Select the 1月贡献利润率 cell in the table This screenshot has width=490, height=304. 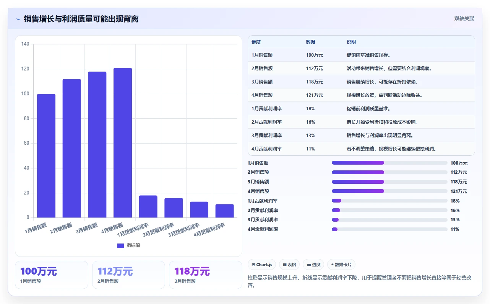click(x=267, y=109)
